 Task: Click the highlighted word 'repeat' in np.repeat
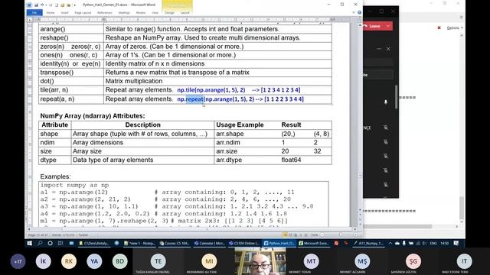pyautogui.click(x=194, y=99)
